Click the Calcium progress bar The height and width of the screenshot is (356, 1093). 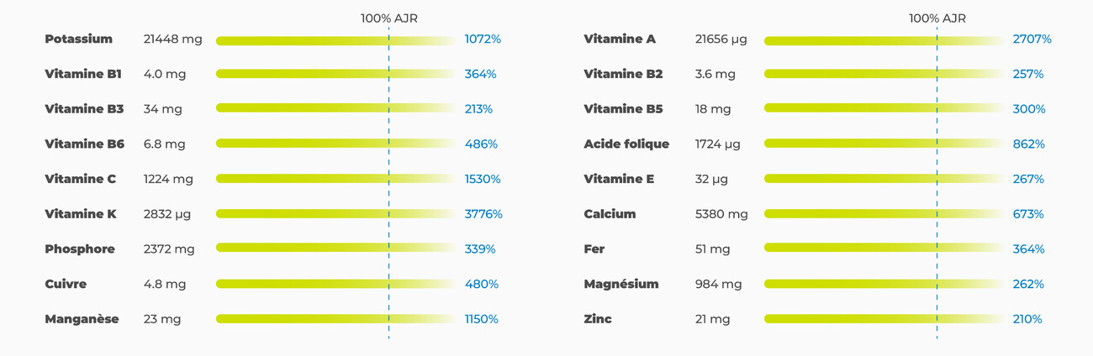(883, 214)
